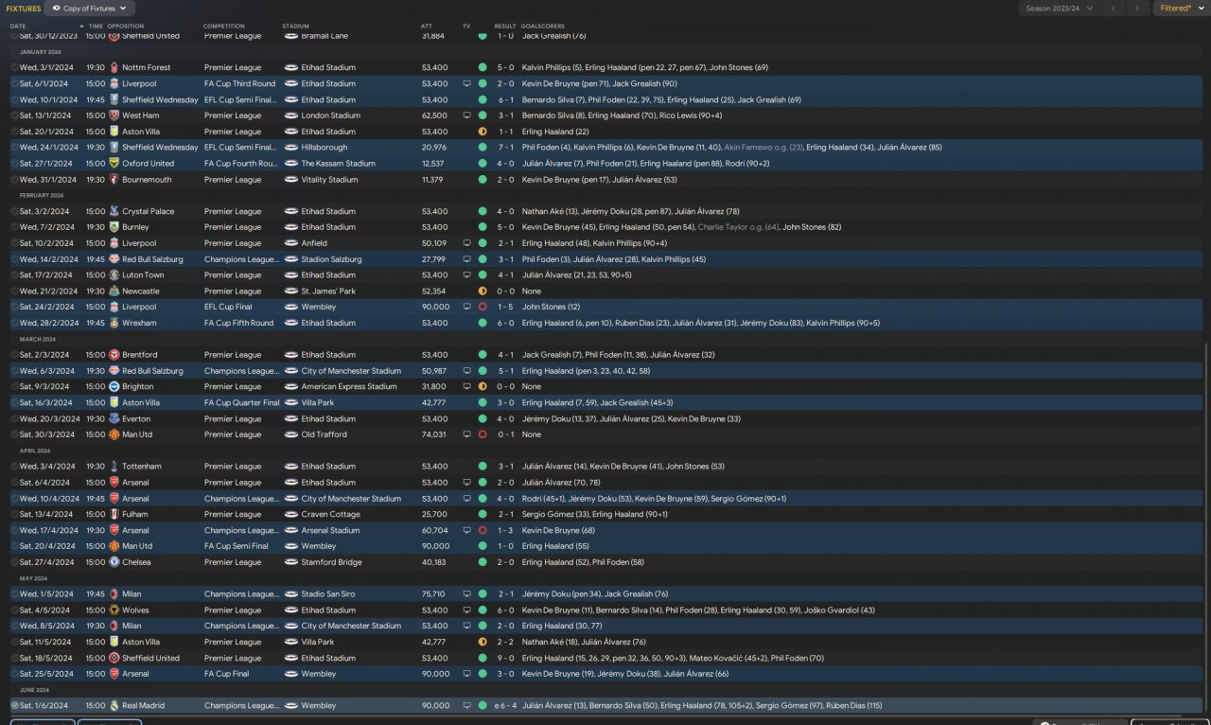Click the green win indicator on the Bournemouth row
Image resolution: width=1211 pixels, height=725 pixels.
tap(483, 180)
